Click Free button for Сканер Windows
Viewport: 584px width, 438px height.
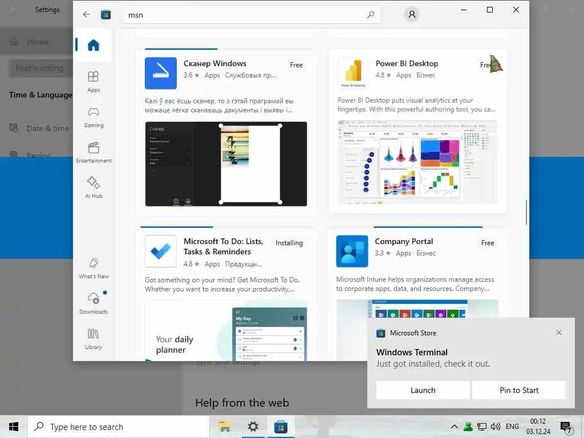(x=296, y=65)
